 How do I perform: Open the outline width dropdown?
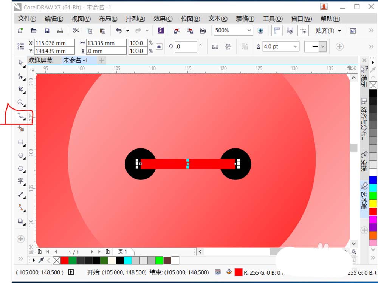point(295,46)
